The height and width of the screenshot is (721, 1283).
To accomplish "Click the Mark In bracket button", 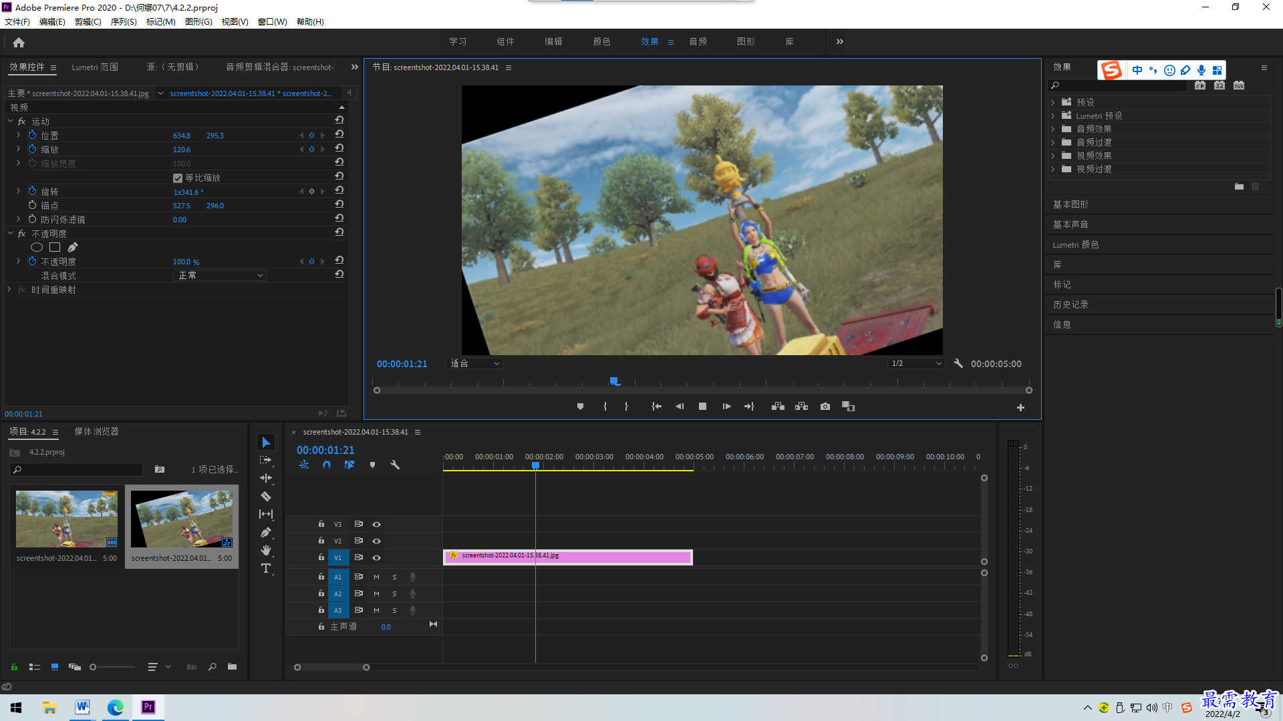I will coord(605,407).
